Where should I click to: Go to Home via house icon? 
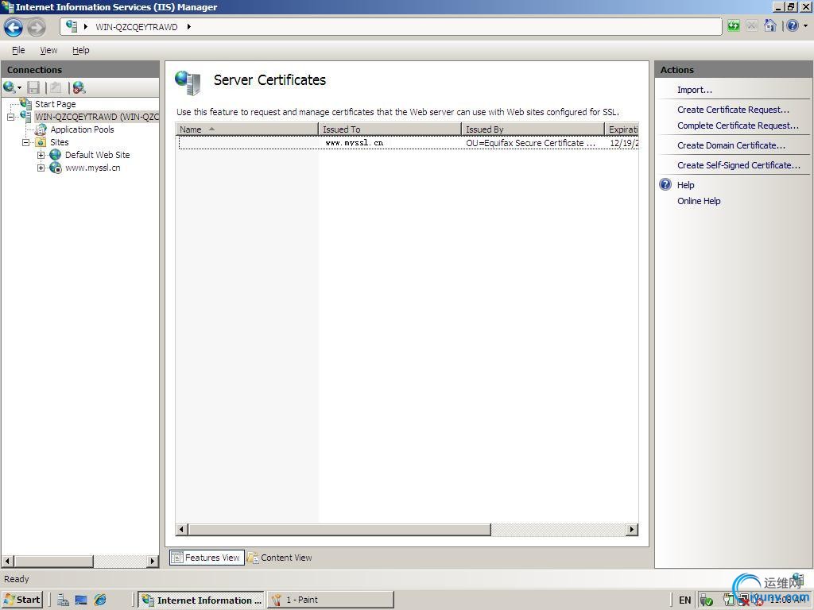[770, 25]
